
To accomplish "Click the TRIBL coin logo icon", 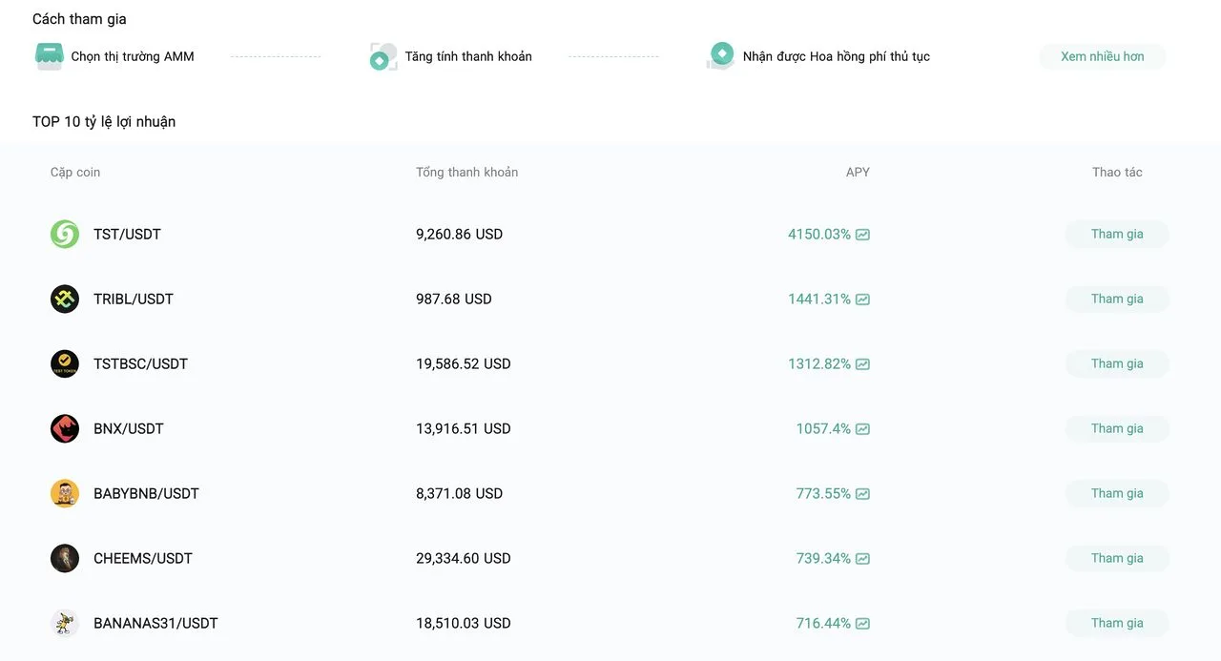I will [65, 299].
